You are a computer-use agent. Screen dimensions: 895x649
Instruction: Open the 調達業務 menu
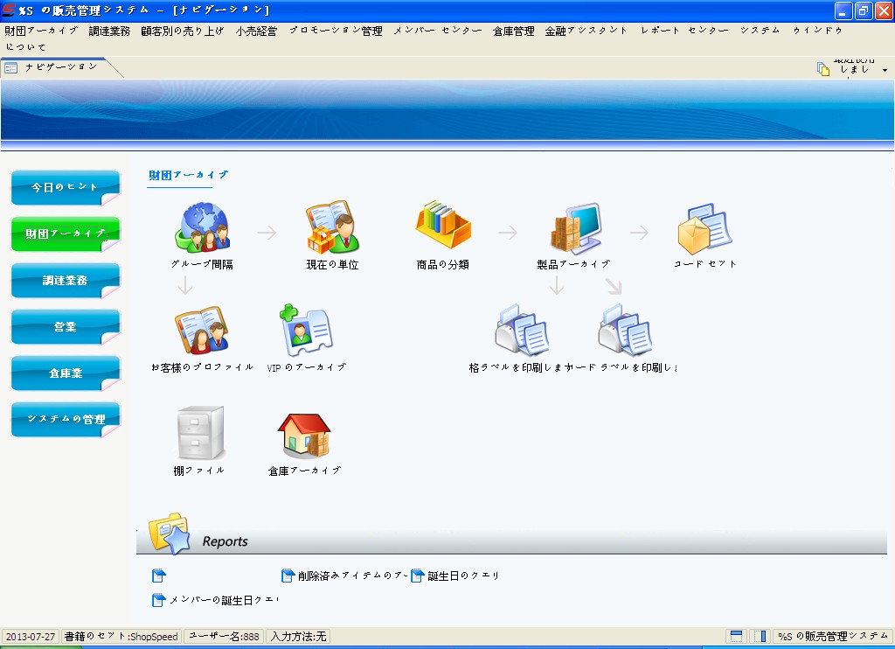coord(109,31)
